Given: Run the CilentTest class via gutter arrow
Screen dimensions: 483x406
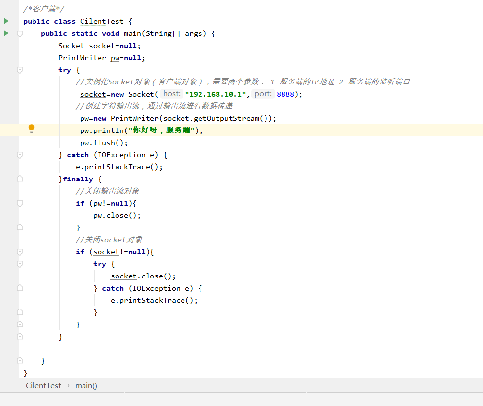Looking at the screenshot, I should [x=6, y=21].
